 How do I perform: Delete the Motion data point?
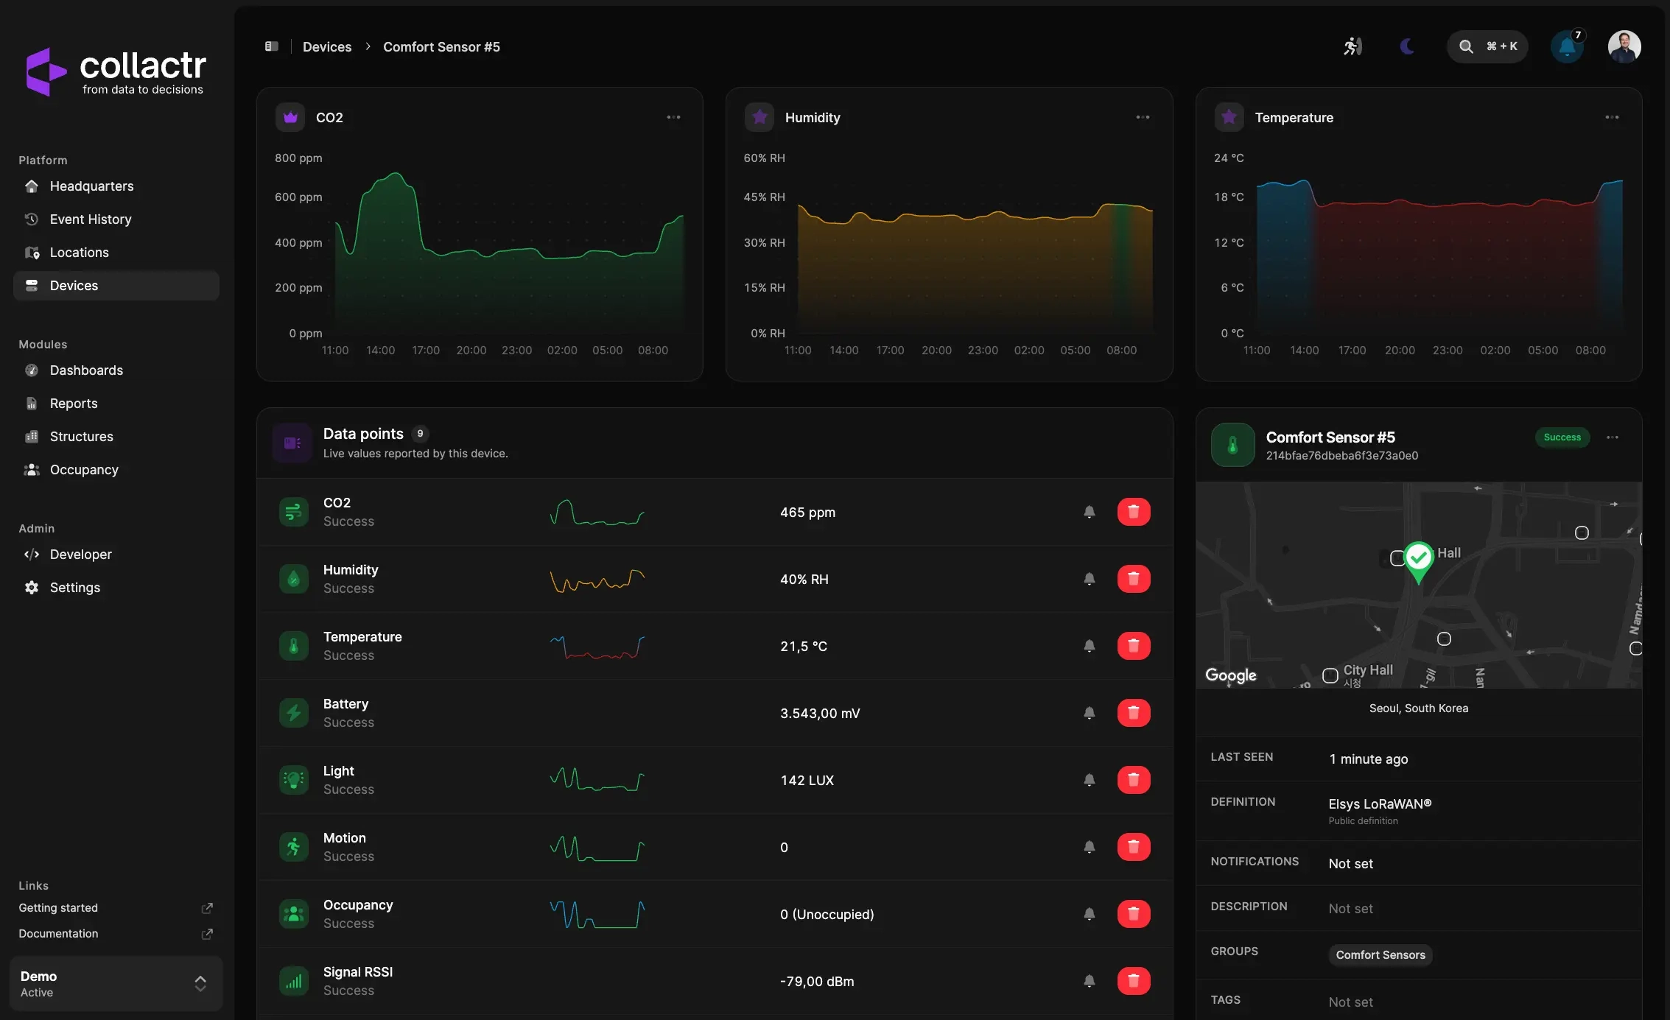click(x=1134, y=847)
